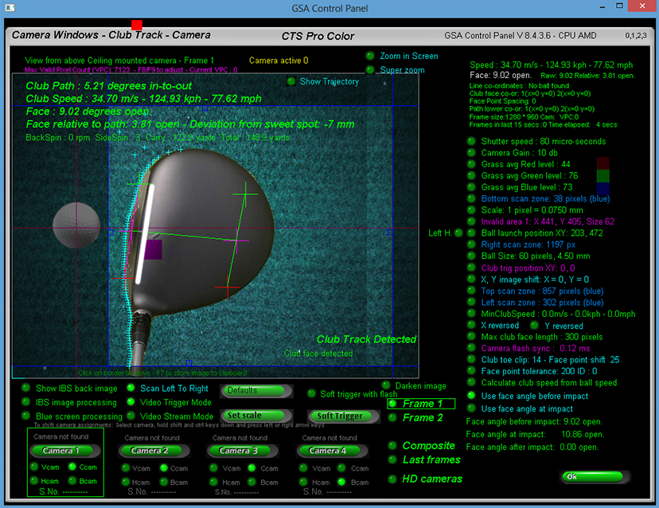Select the Ball Size setting
The image size is (659, 508).
[x=471, y=256]
